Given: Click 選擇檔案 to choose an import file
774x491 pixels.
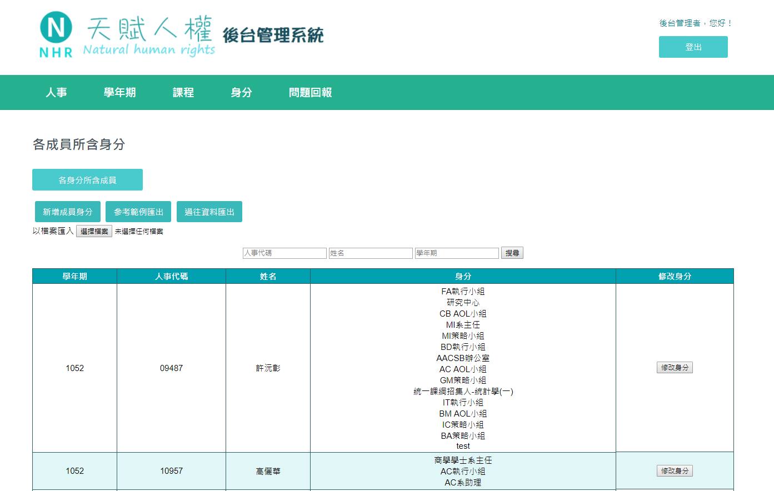Looking at the screenshot, I should click(94, 231).
